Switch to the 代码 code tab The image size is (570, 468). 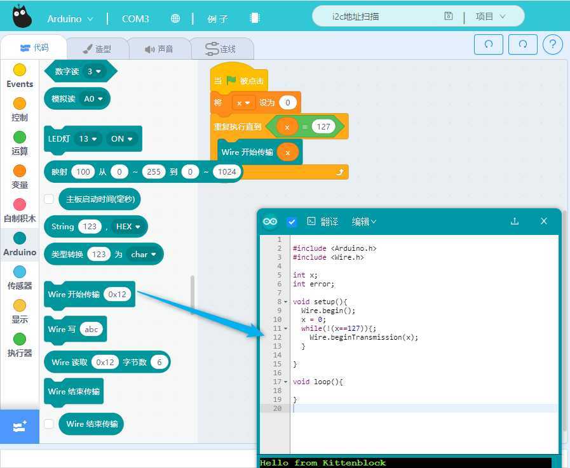[x=34, y=48]
